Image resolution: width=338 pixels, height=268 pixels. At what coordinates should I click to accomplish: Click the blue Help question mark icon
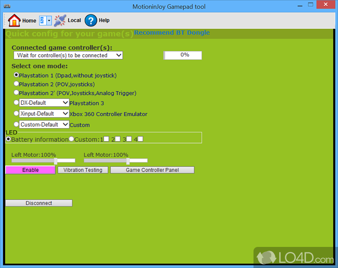(x=91, y=20)
